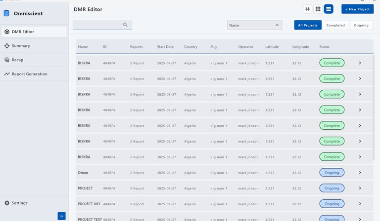The width and height of the screenshot is (380, 221).
Task: Click the Start Date column header
Action: click(165, 46)
